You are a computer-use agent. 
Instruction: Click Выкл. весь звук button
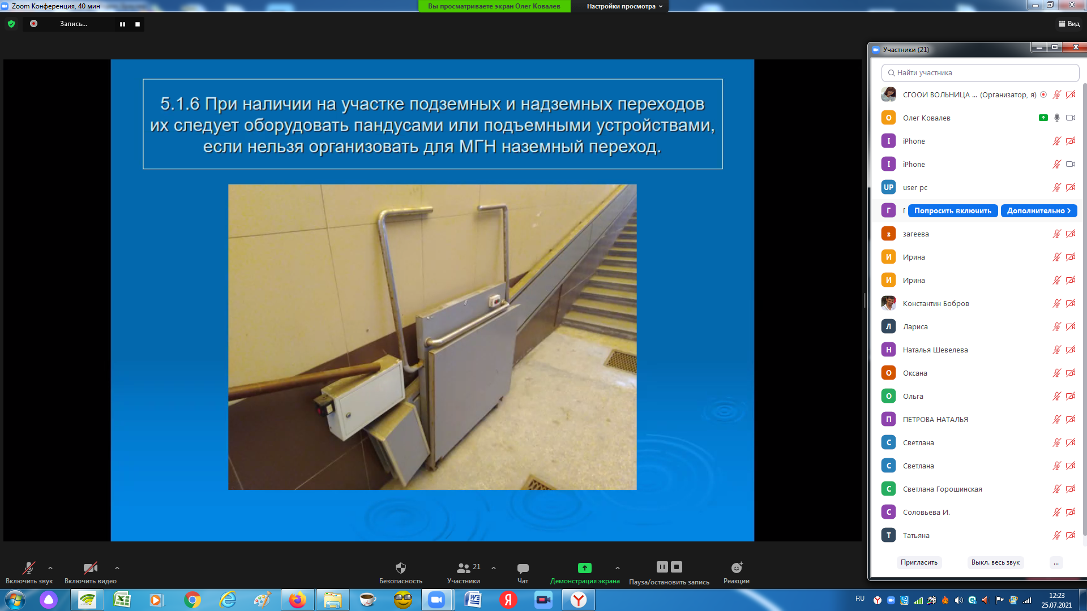995,562
